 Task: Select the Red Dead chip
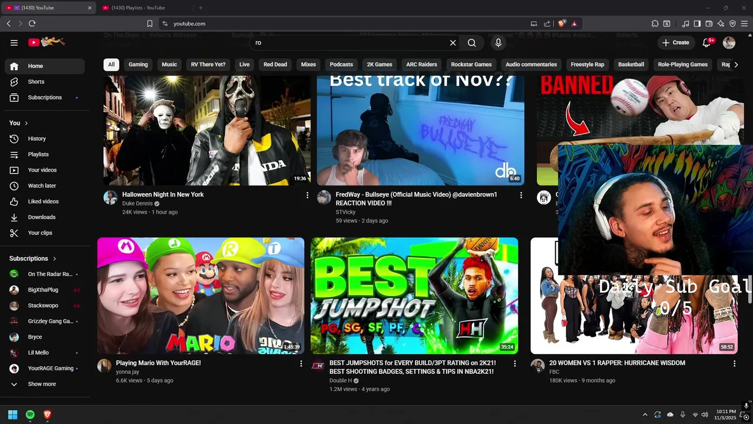click(275, 64)
